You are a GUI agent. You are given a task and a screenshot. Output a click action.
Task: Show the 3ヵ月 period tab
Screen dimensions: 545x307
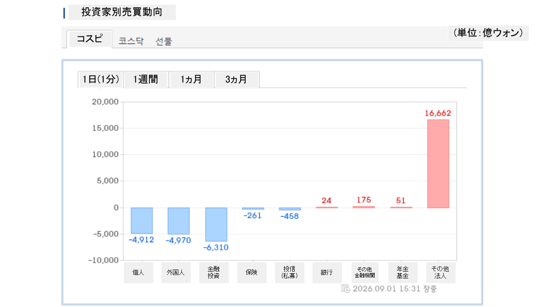pyautogui.click(x=237, y=79)
